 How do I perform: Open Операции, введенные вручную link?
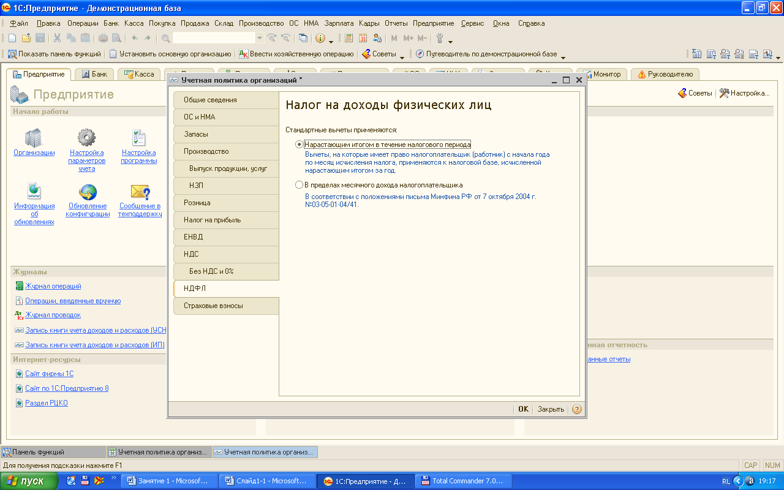(x=73, y=301)
